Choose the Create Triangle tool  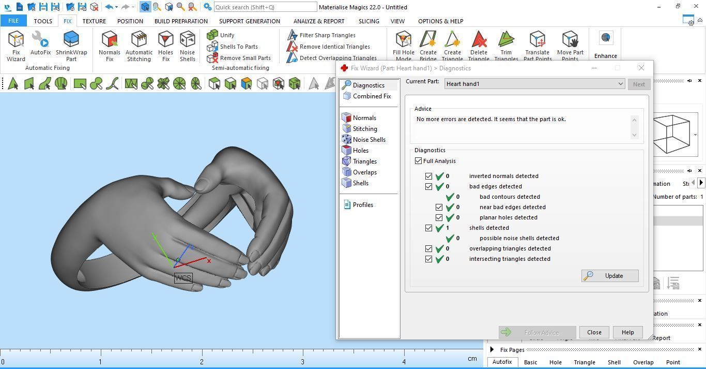tap(452, 46)
